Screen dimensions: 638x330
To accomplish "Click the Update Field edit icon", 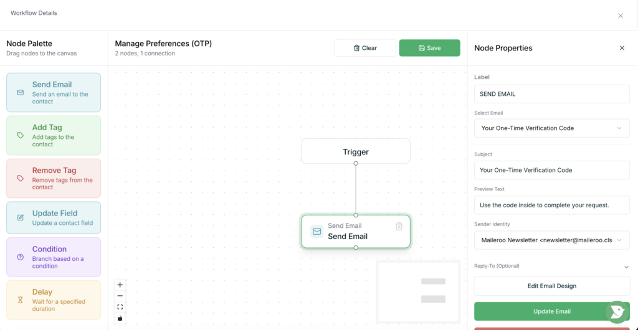I will (21, 217).
